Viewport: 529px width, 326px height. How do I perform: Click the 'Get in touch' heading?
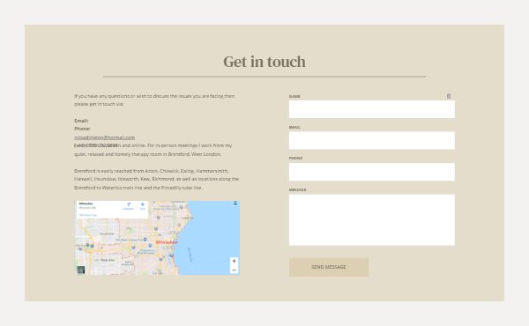coord(264,62)
